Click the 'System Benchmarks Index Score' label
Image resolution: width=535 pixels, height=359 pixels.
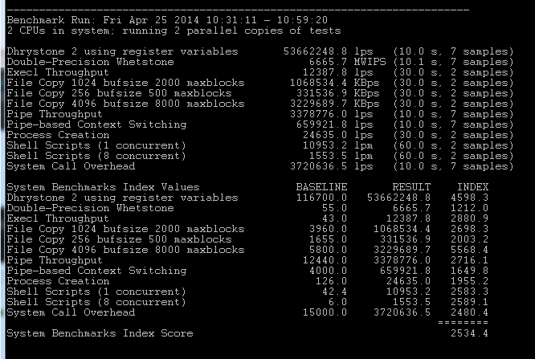(100, 333)
